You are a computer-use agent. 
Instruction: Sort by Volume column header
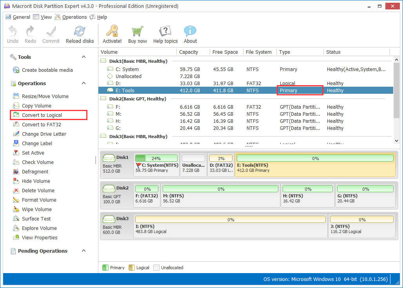tap(138, 52)
